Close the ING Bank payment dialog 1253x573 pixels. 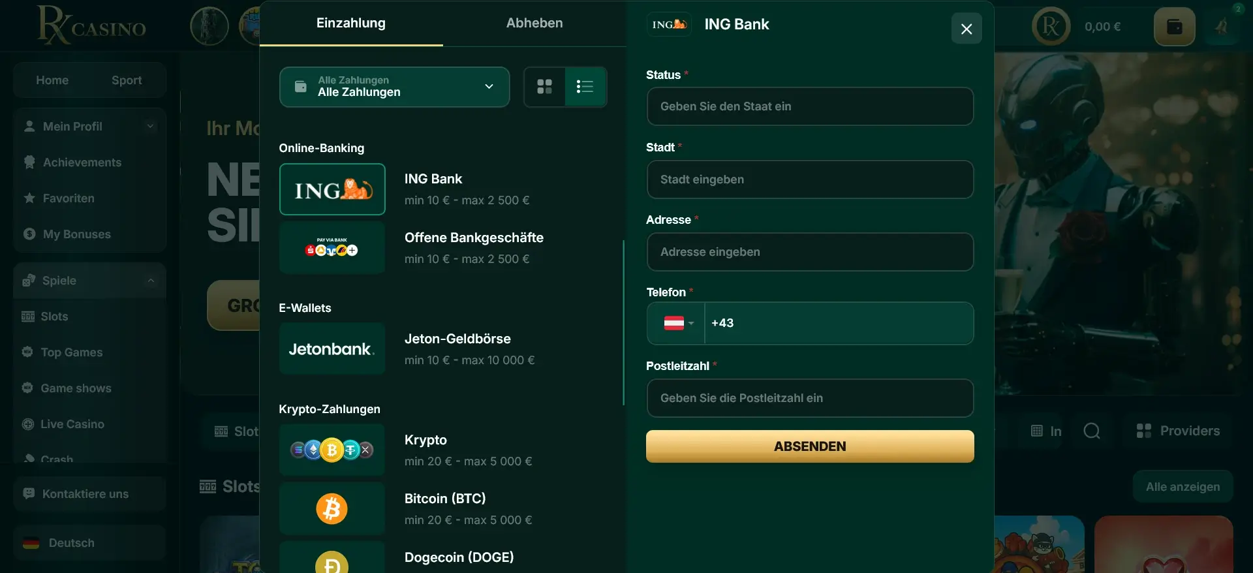pos(967,29)
